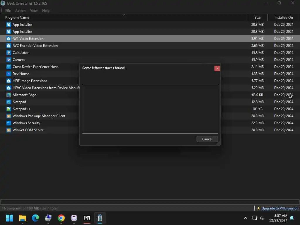
Task: Open the Help menu
Action: tap(46, 11)
